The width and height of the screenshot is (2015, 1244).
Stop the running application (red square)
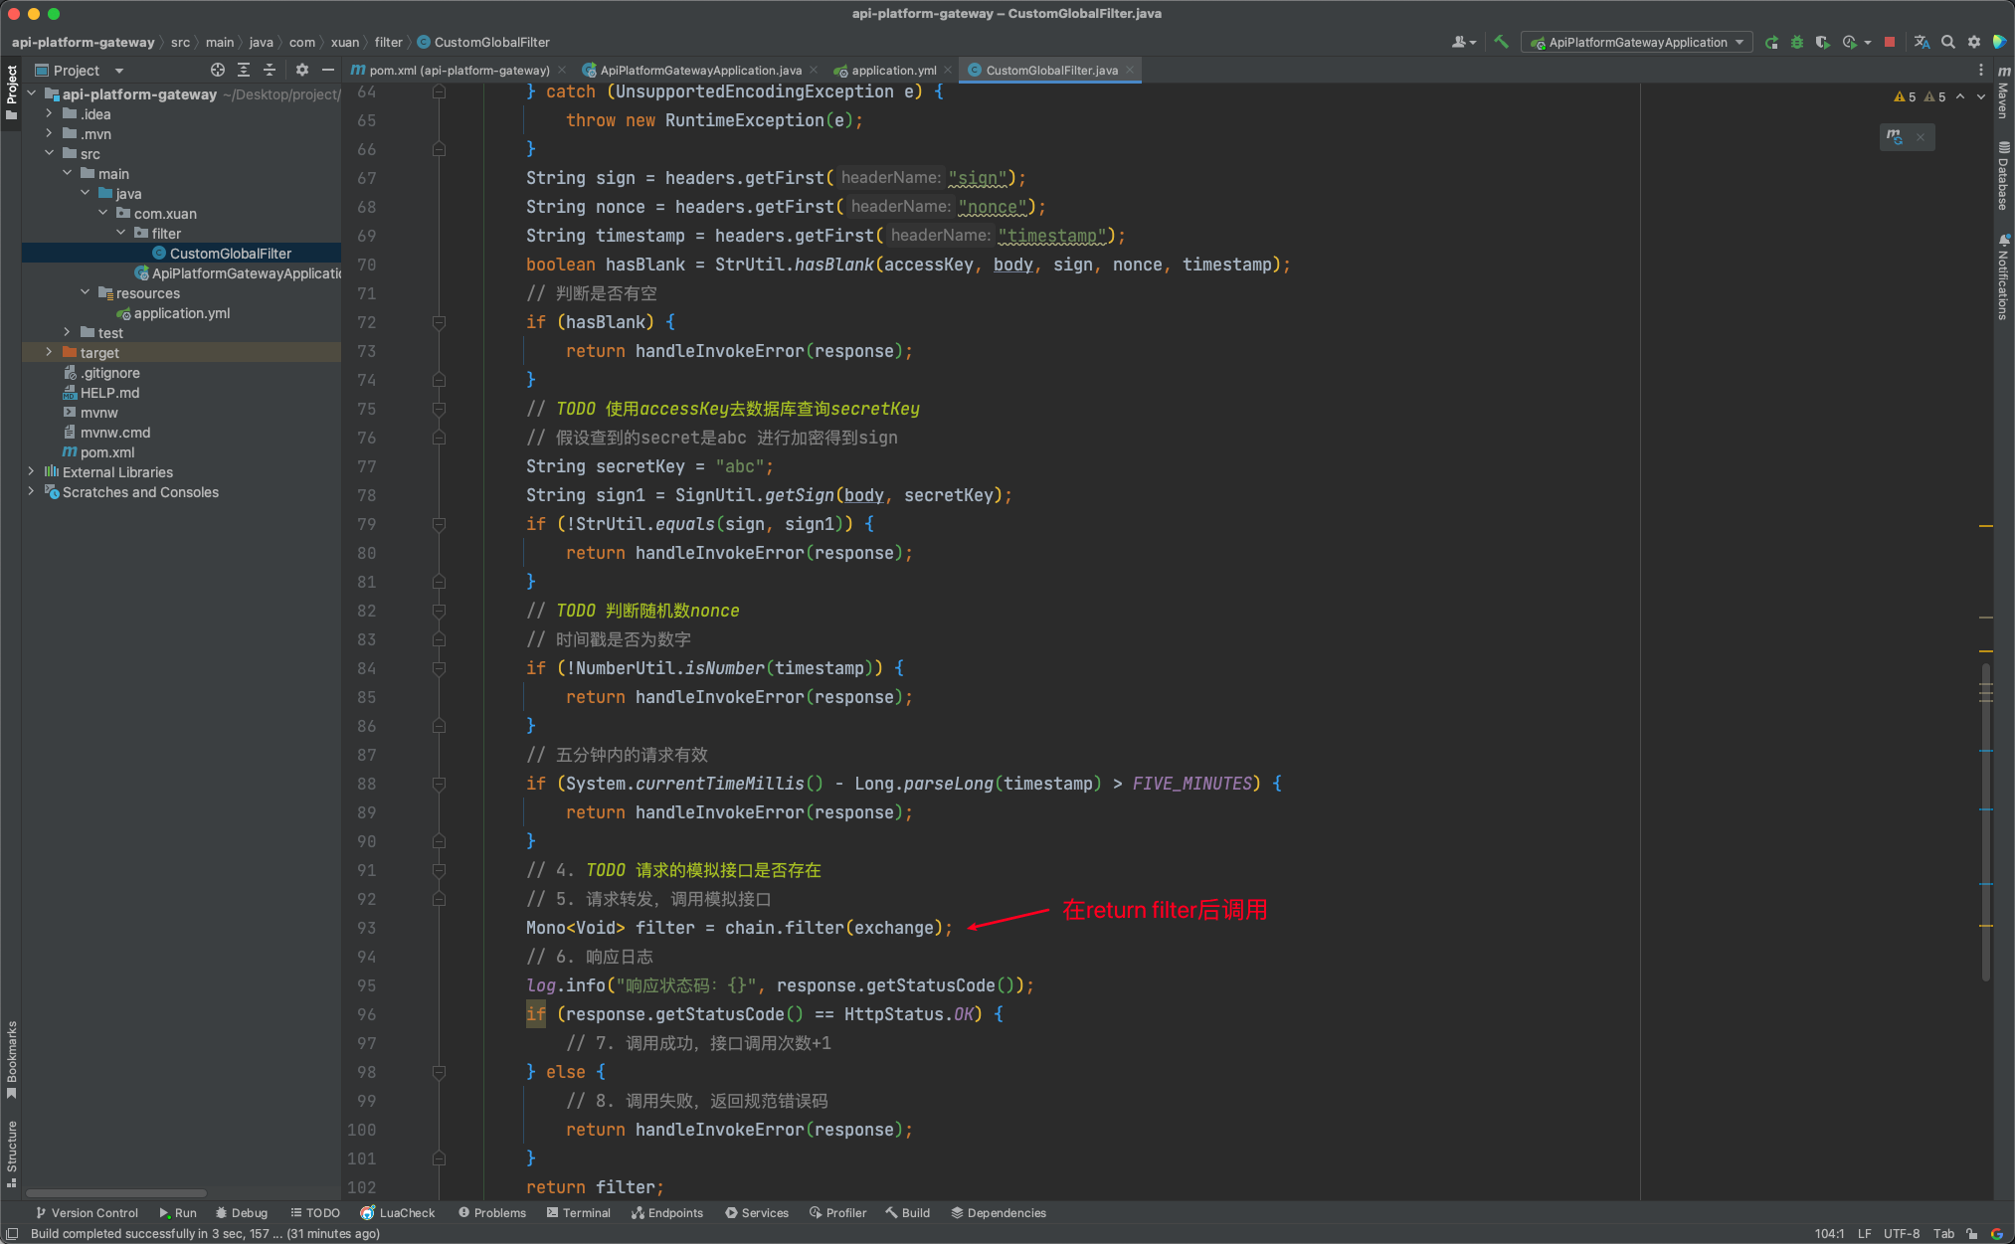(x=1890, y=42)
